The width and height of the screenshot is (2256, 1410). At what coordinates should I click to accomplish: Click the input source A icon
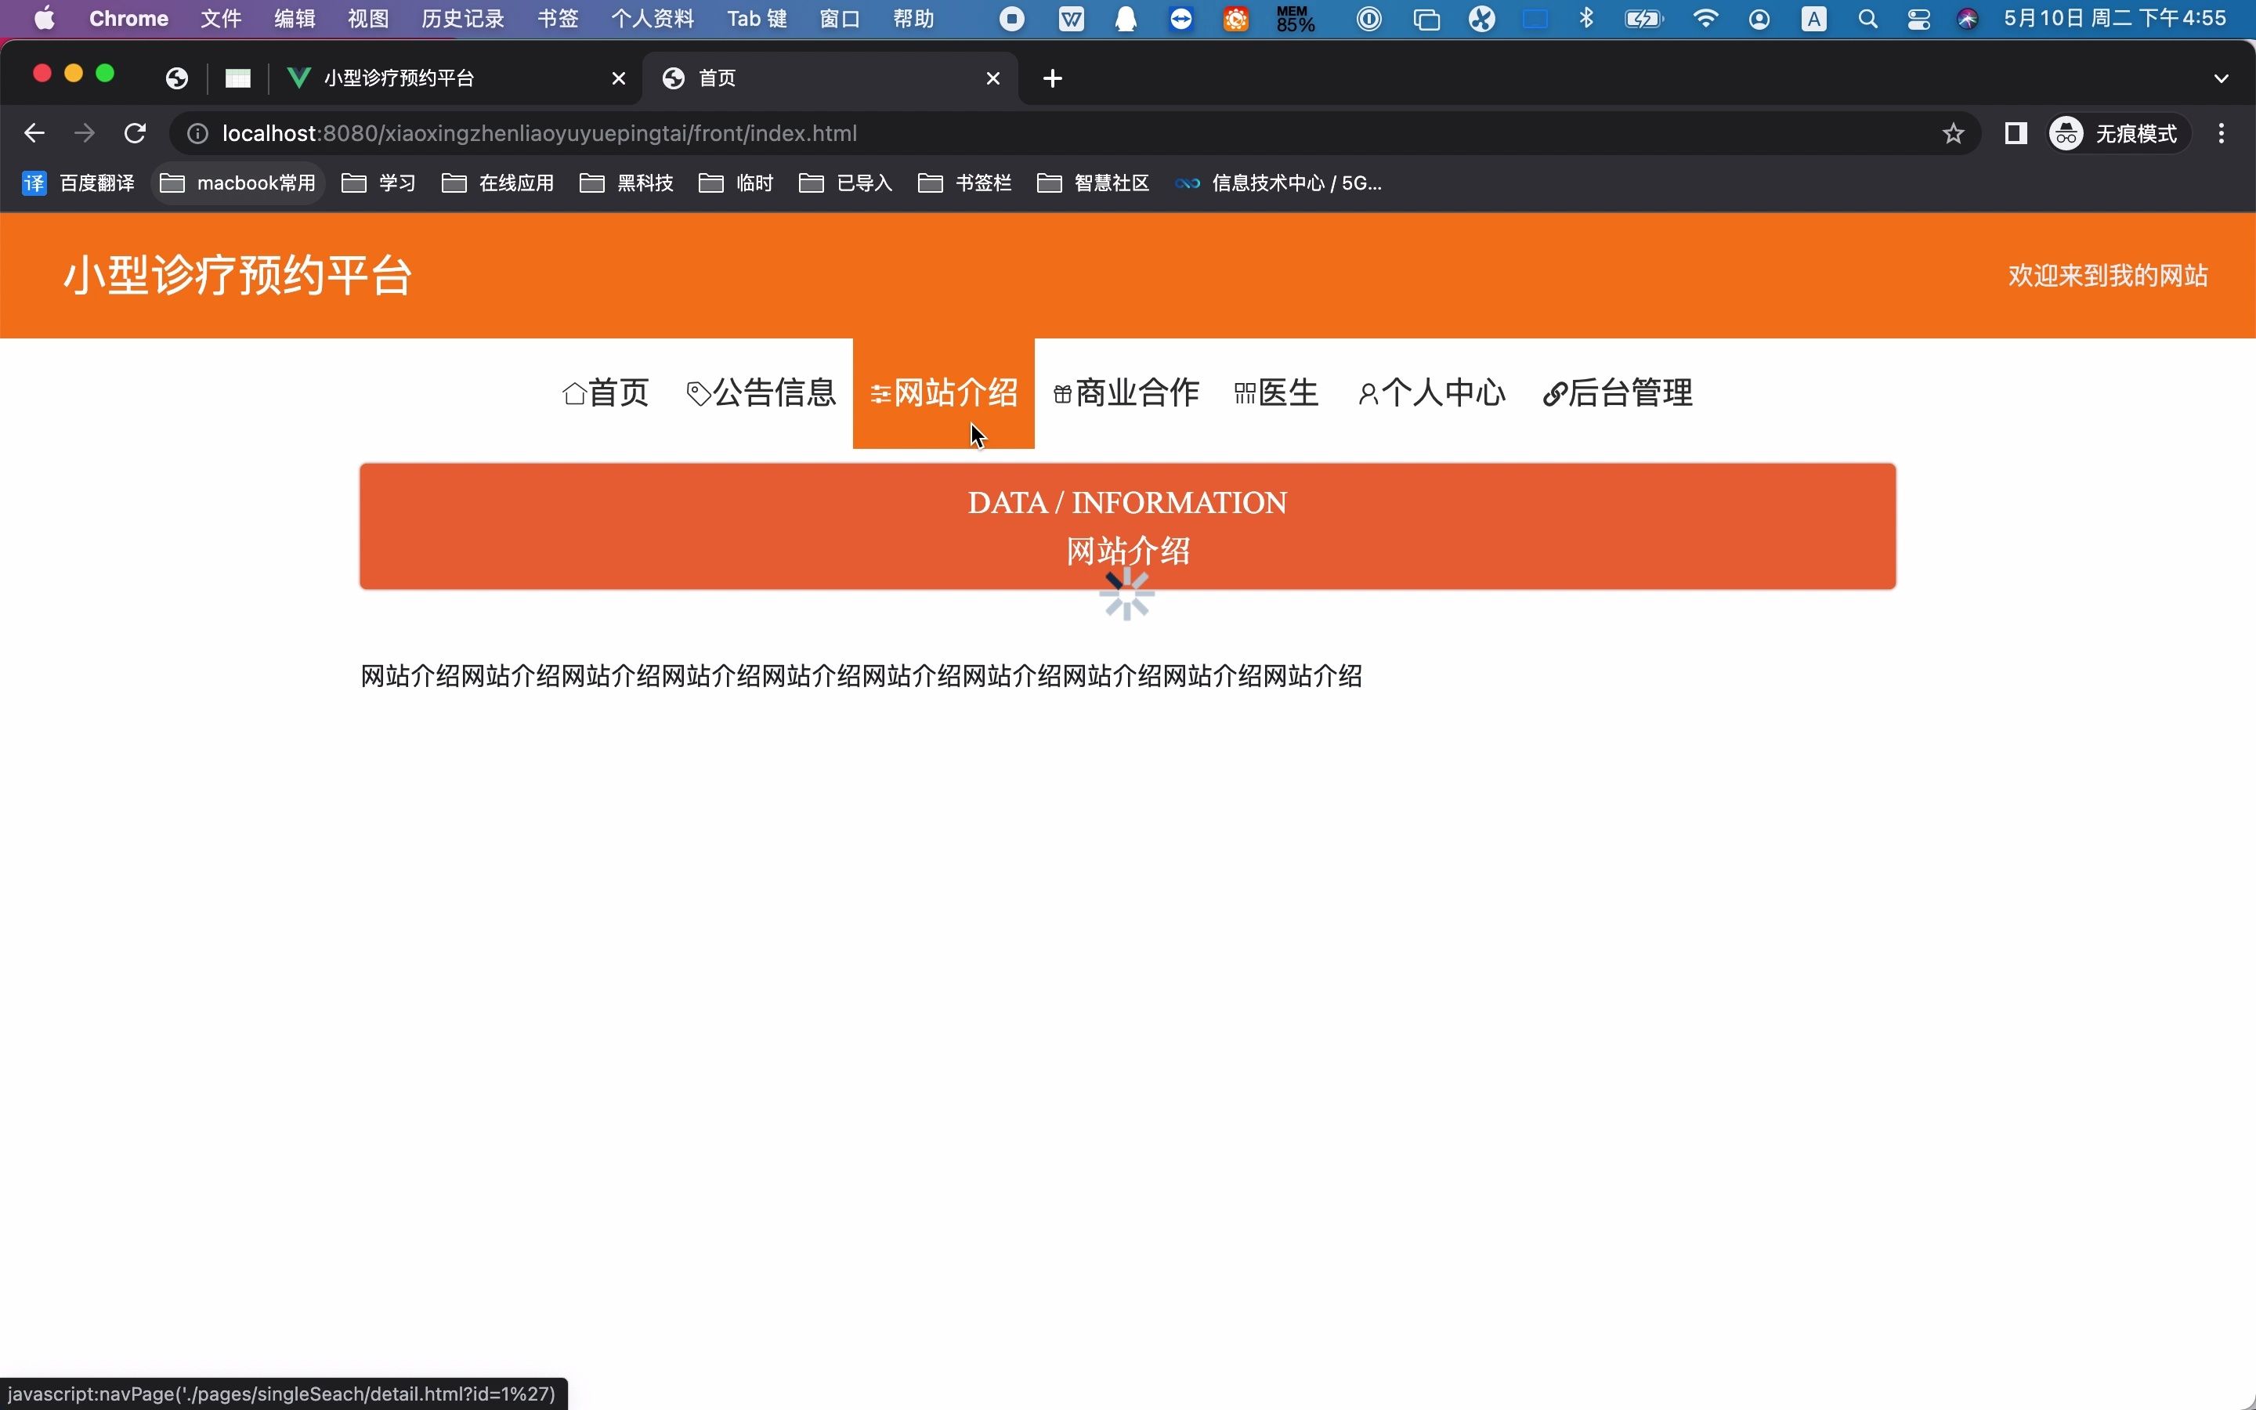point(1814,19)
